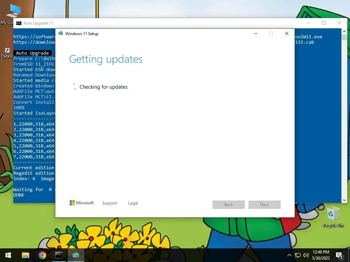Image resolution: width=350 pixels, height=262 pixels.
Task: Click the Auto Upgrade header in console
Action: [x=32, y=53]
